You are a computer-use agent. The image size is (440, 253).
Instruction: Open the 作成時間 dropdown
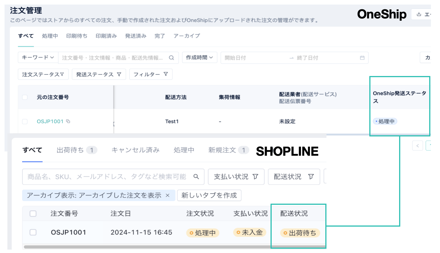tap(200, 57)
